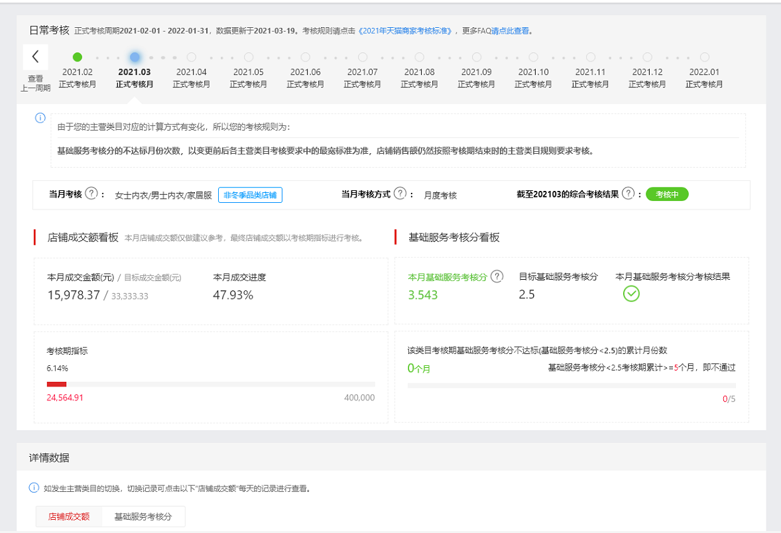781x533 pixels.
Task: Click help icon beside 综合考核结果
Action: (628, 194)
